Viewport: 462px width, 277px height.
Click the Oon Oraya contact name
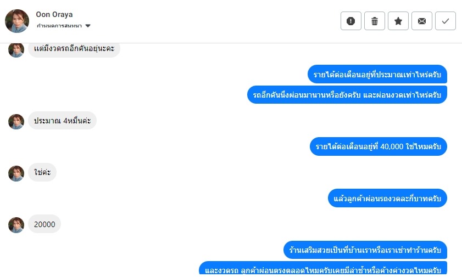point(54,14)
